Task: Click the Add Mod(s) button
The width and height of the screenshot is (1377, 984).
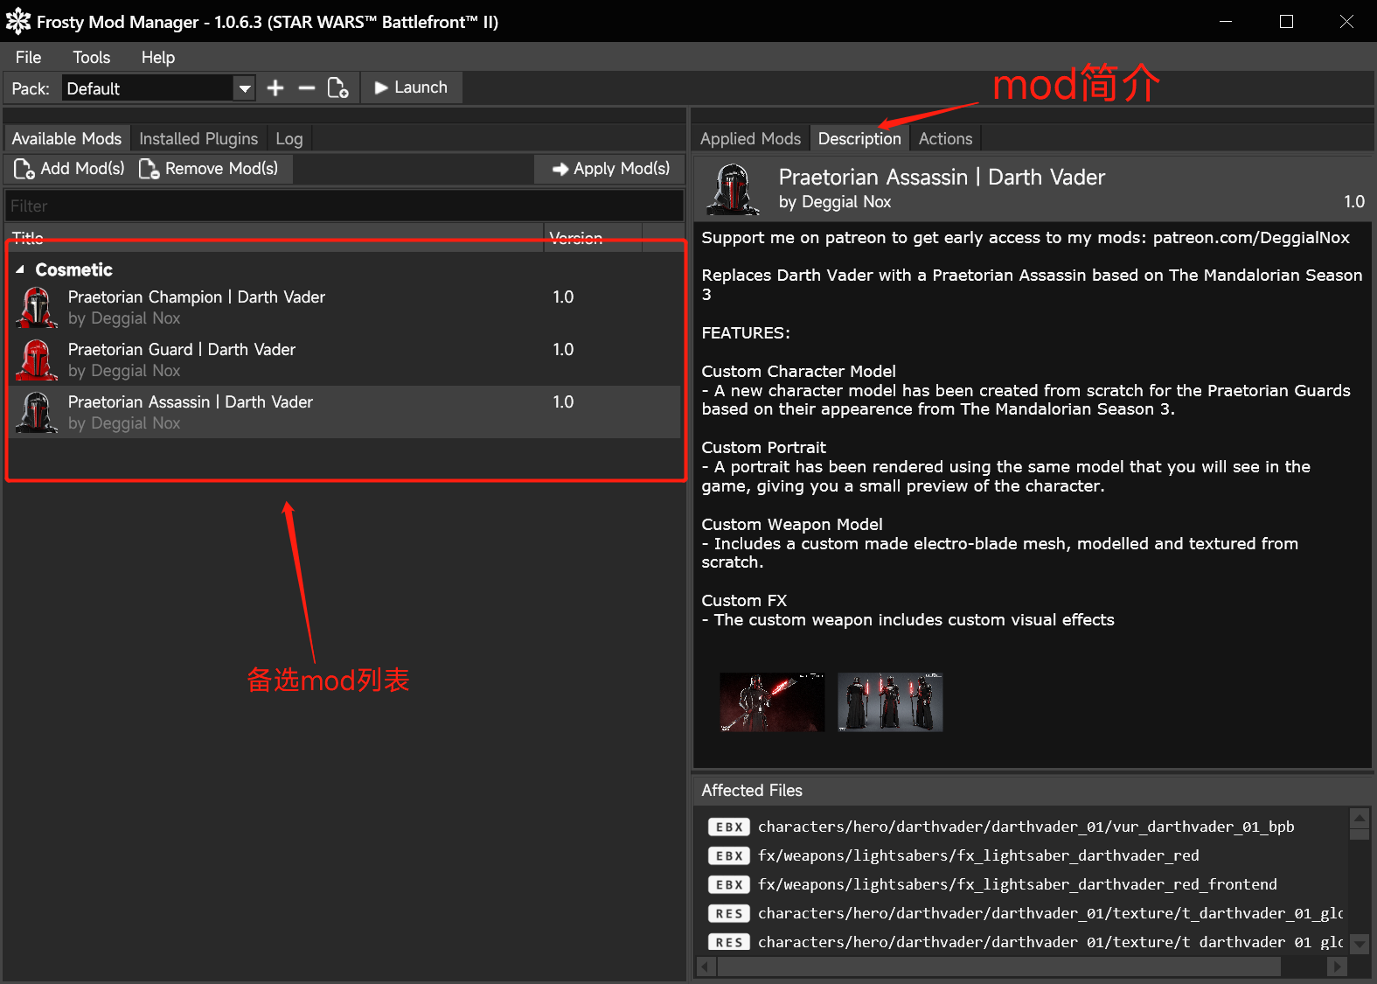Action: (x=70, y=168)
